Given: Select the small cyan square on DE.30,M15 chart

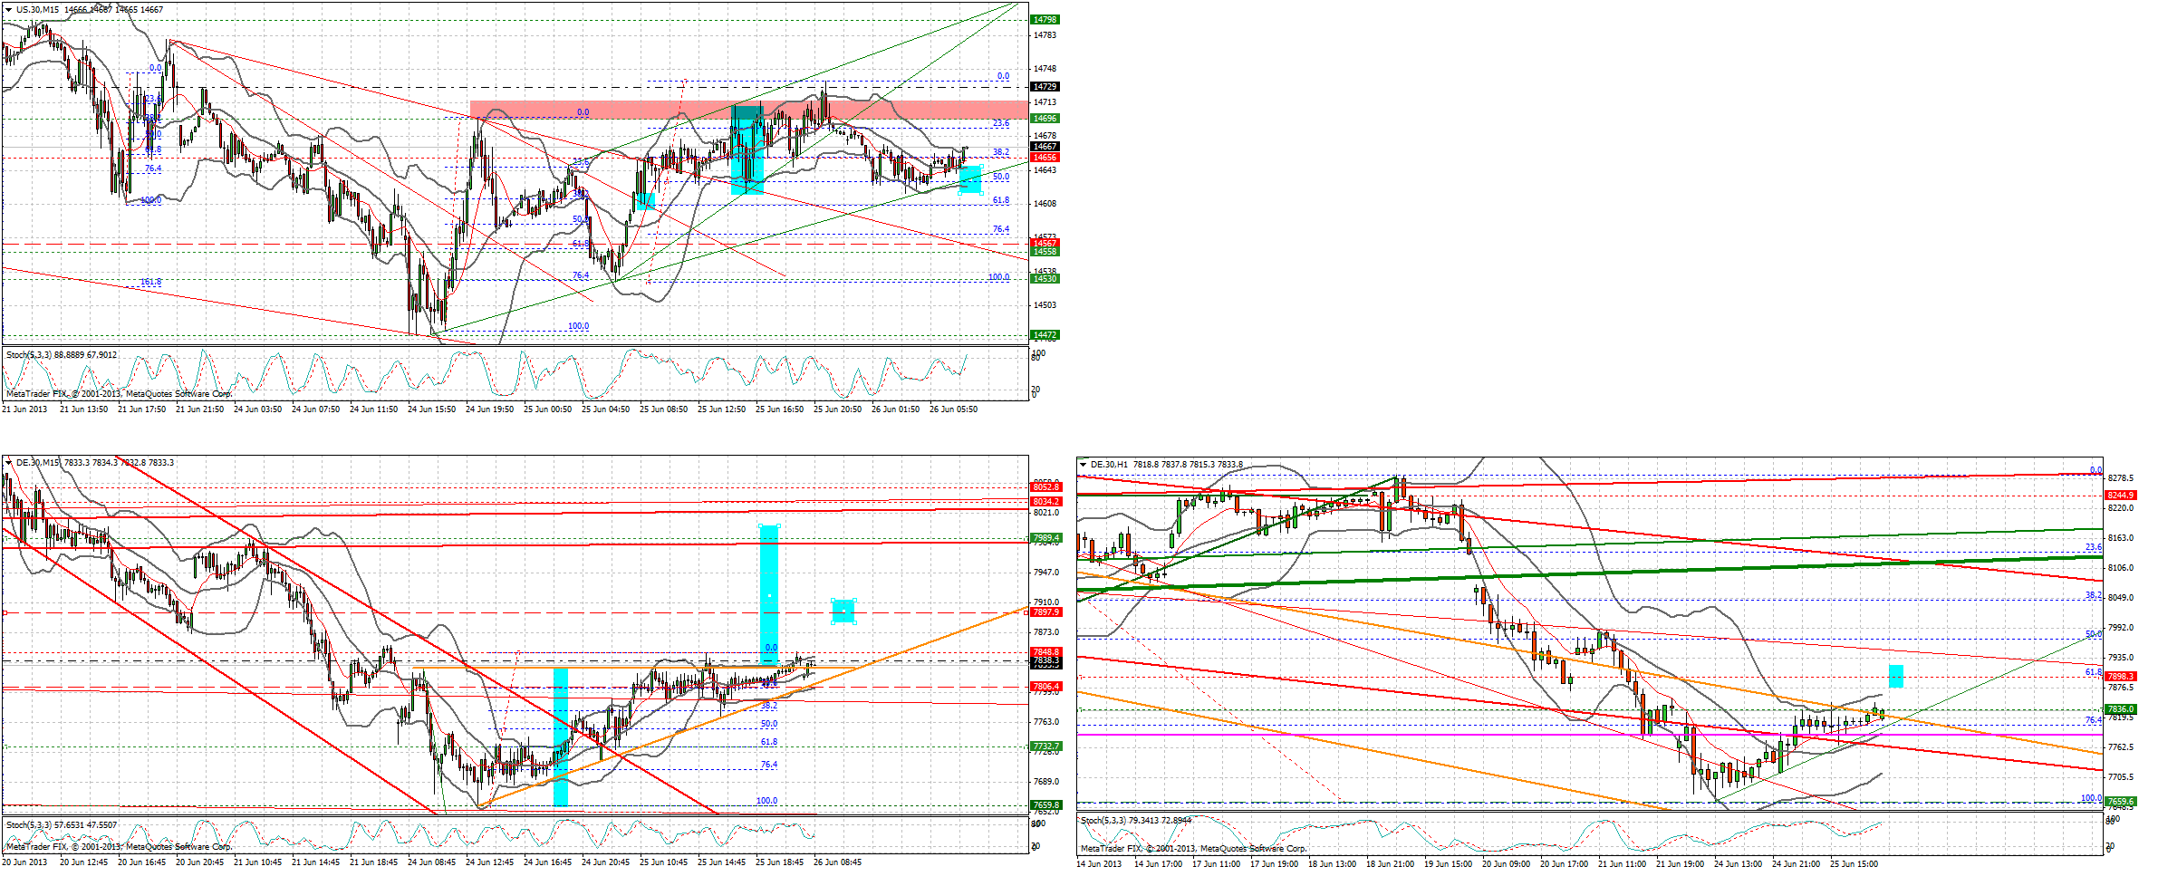Looking at the screenshot, I should click(843, 612).
